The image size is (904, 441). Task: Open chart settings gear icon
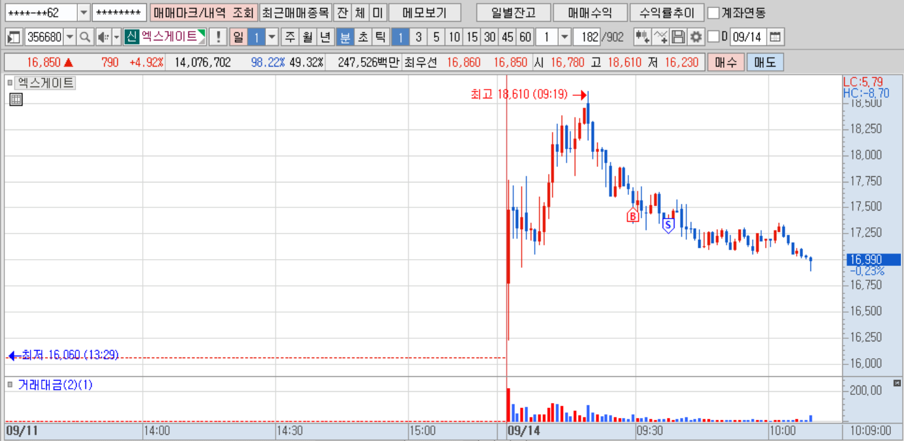[x=696, y=37]
